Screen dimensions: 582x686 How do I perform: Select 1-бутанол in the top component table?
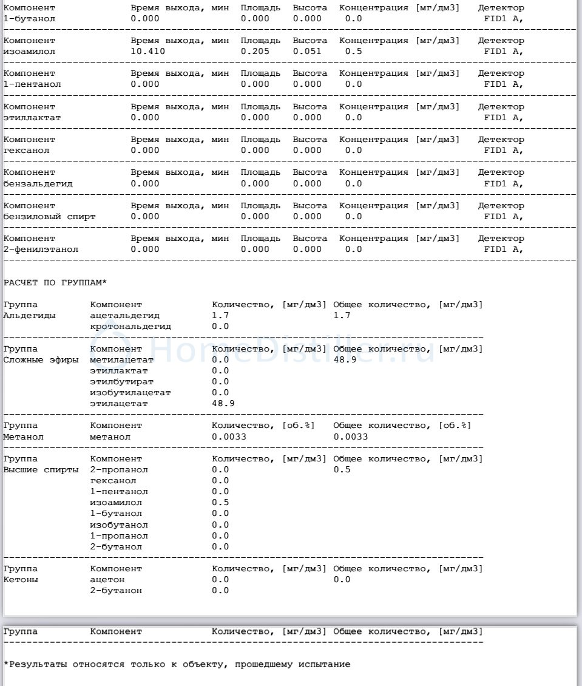[29, 19]
